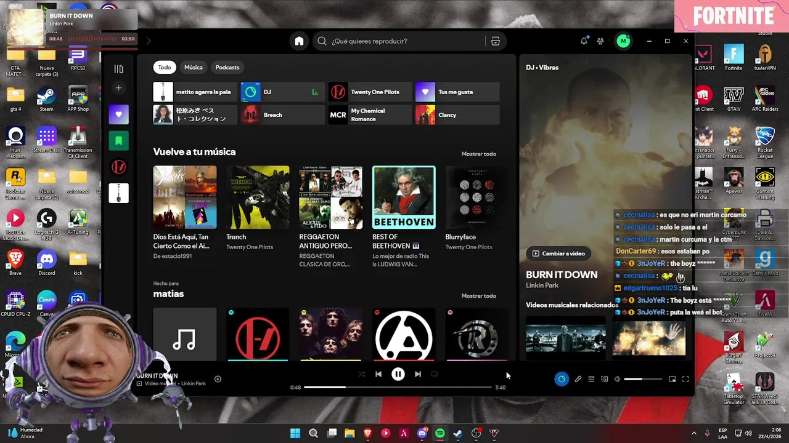This screenshot has width=789, height=443.
Task: Open Tus me gusta tile
Action: 457,92
